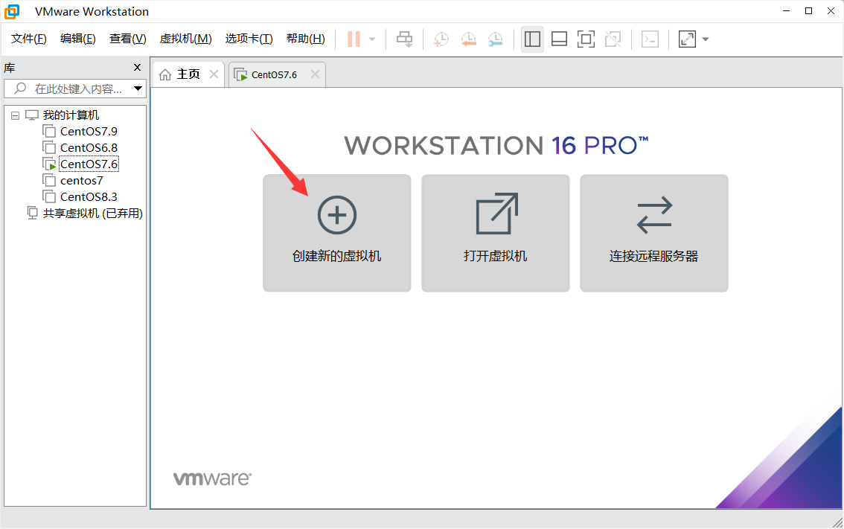Select 共享虚拟机 (已弃用) in library
844x529 pixels.
point(92,213)
